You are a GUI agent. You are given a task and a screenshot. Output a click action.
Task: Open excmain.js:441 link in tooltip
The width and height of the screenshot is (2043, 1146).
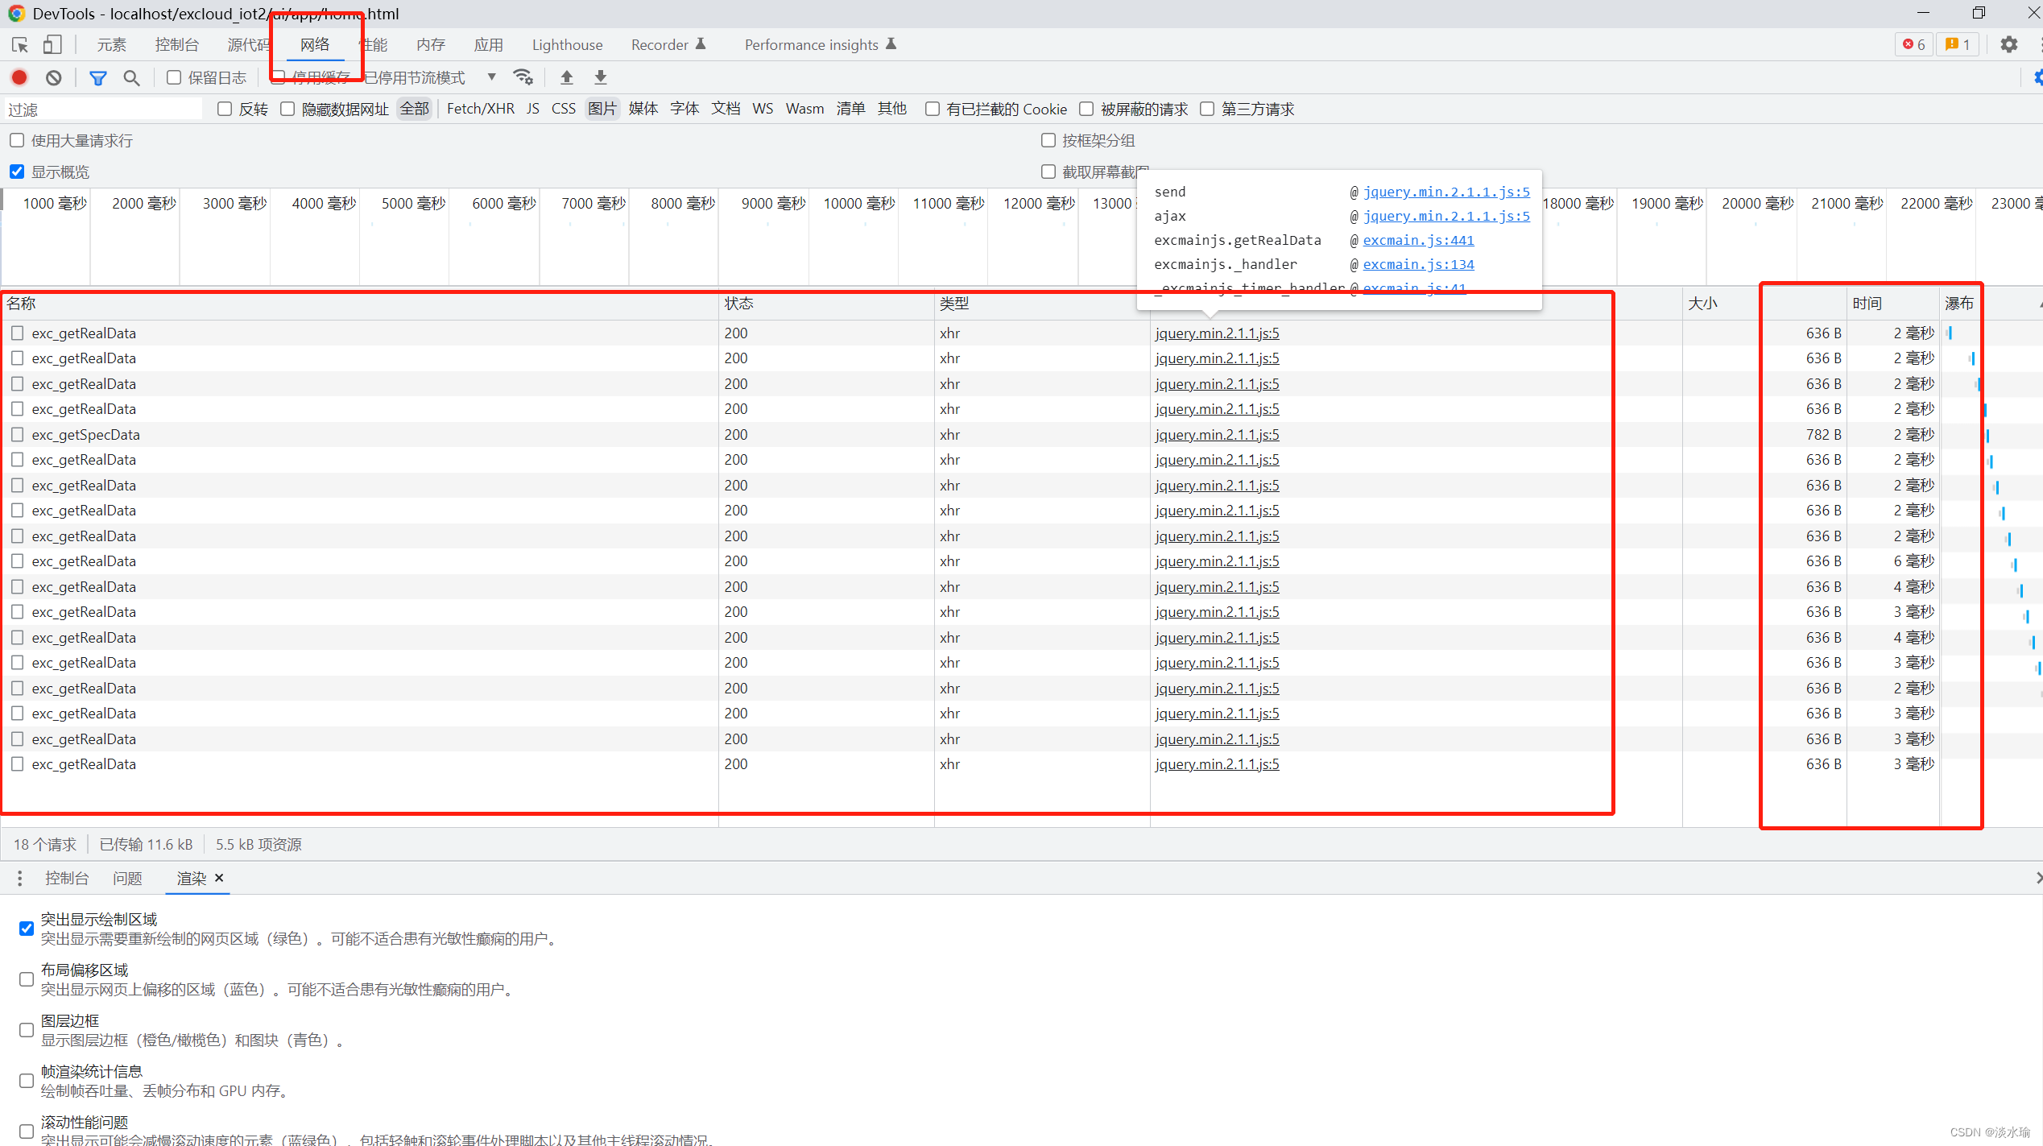click(1418, 240)
